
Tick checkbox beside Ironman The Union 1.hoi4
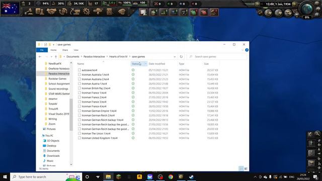(79, 133)
